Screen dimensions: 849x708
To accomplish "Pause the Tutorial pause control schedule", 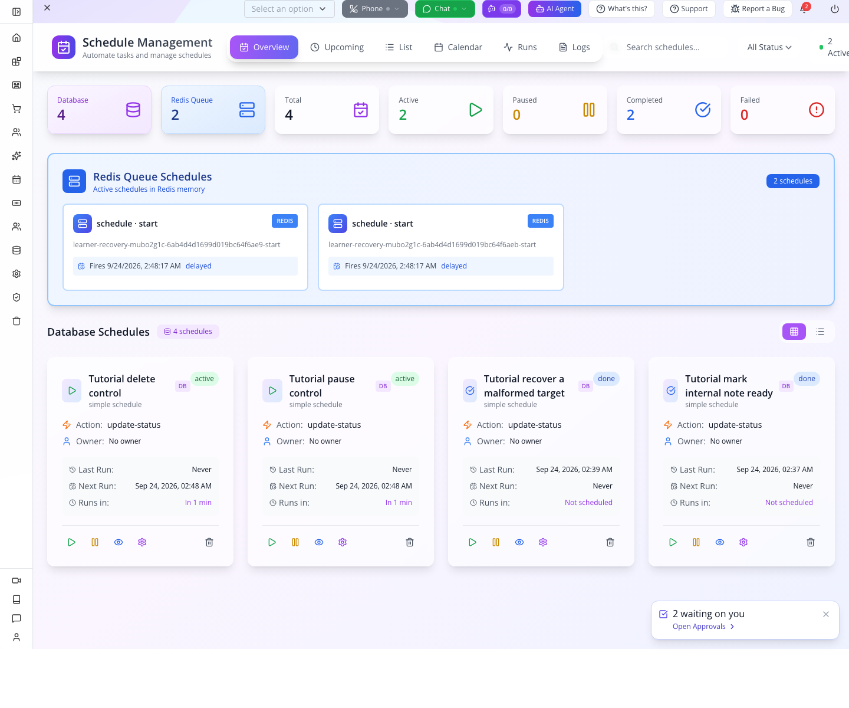I will pos(295,542).
